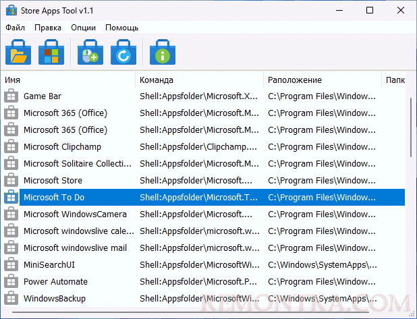Select the Microsoft Clipchamp entry

click(x=62, y=147)
